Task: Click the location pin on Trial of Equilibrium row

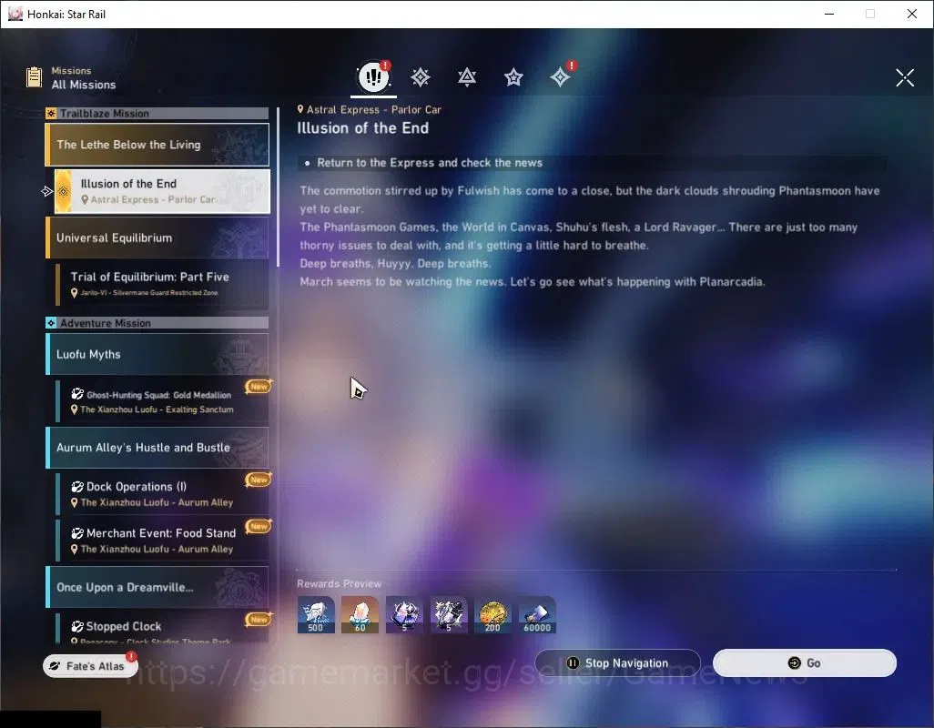Action: [x=75, y=293]
